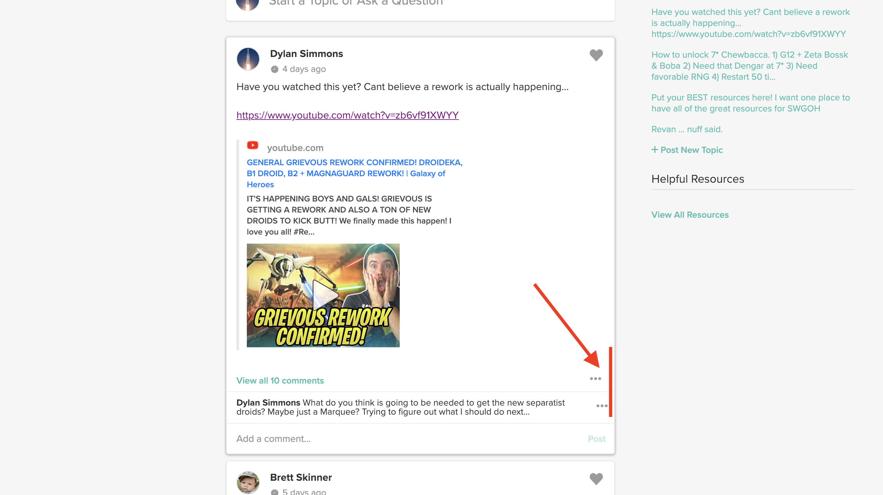Open Brett Skinner's profile name
Screen dimensions: 883x495
coord(301,478)
